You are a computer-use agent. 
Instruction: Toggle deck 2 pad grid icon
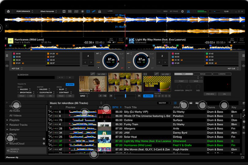[x=243, y=56]
